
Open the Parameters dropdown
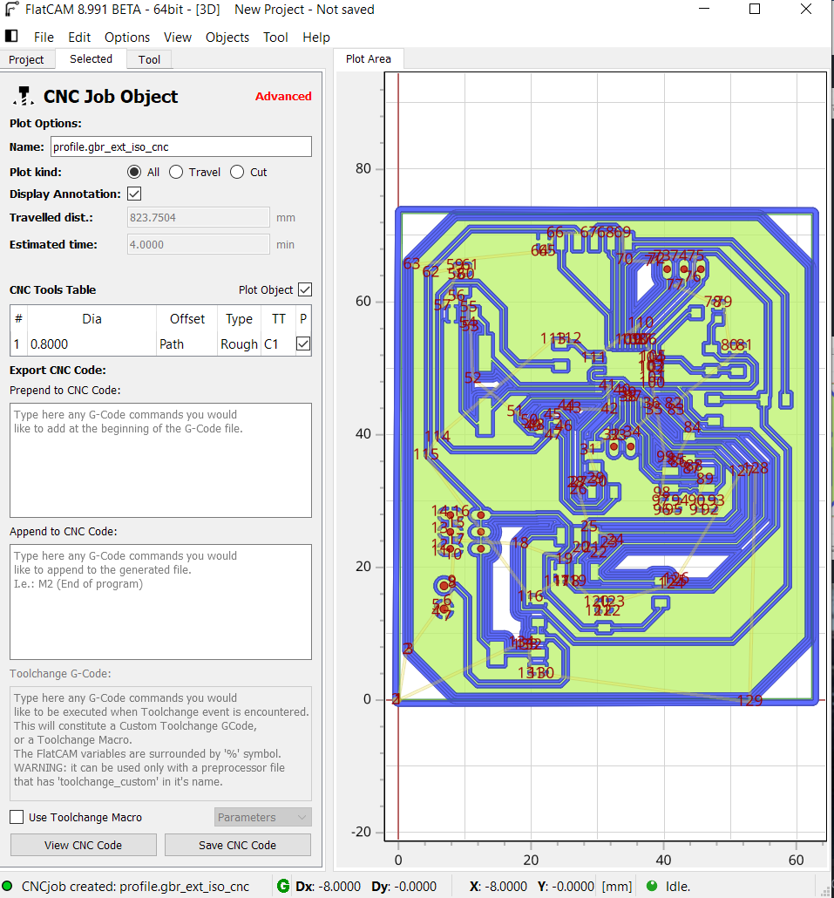pyautogui.click(x=263, y=817)
